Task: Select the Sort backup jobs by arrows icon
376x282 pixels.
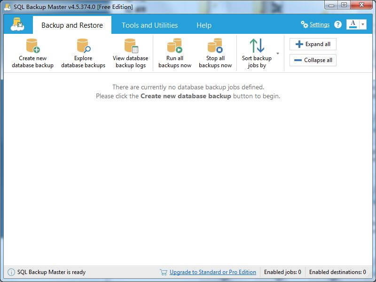Action: point(258,46)
